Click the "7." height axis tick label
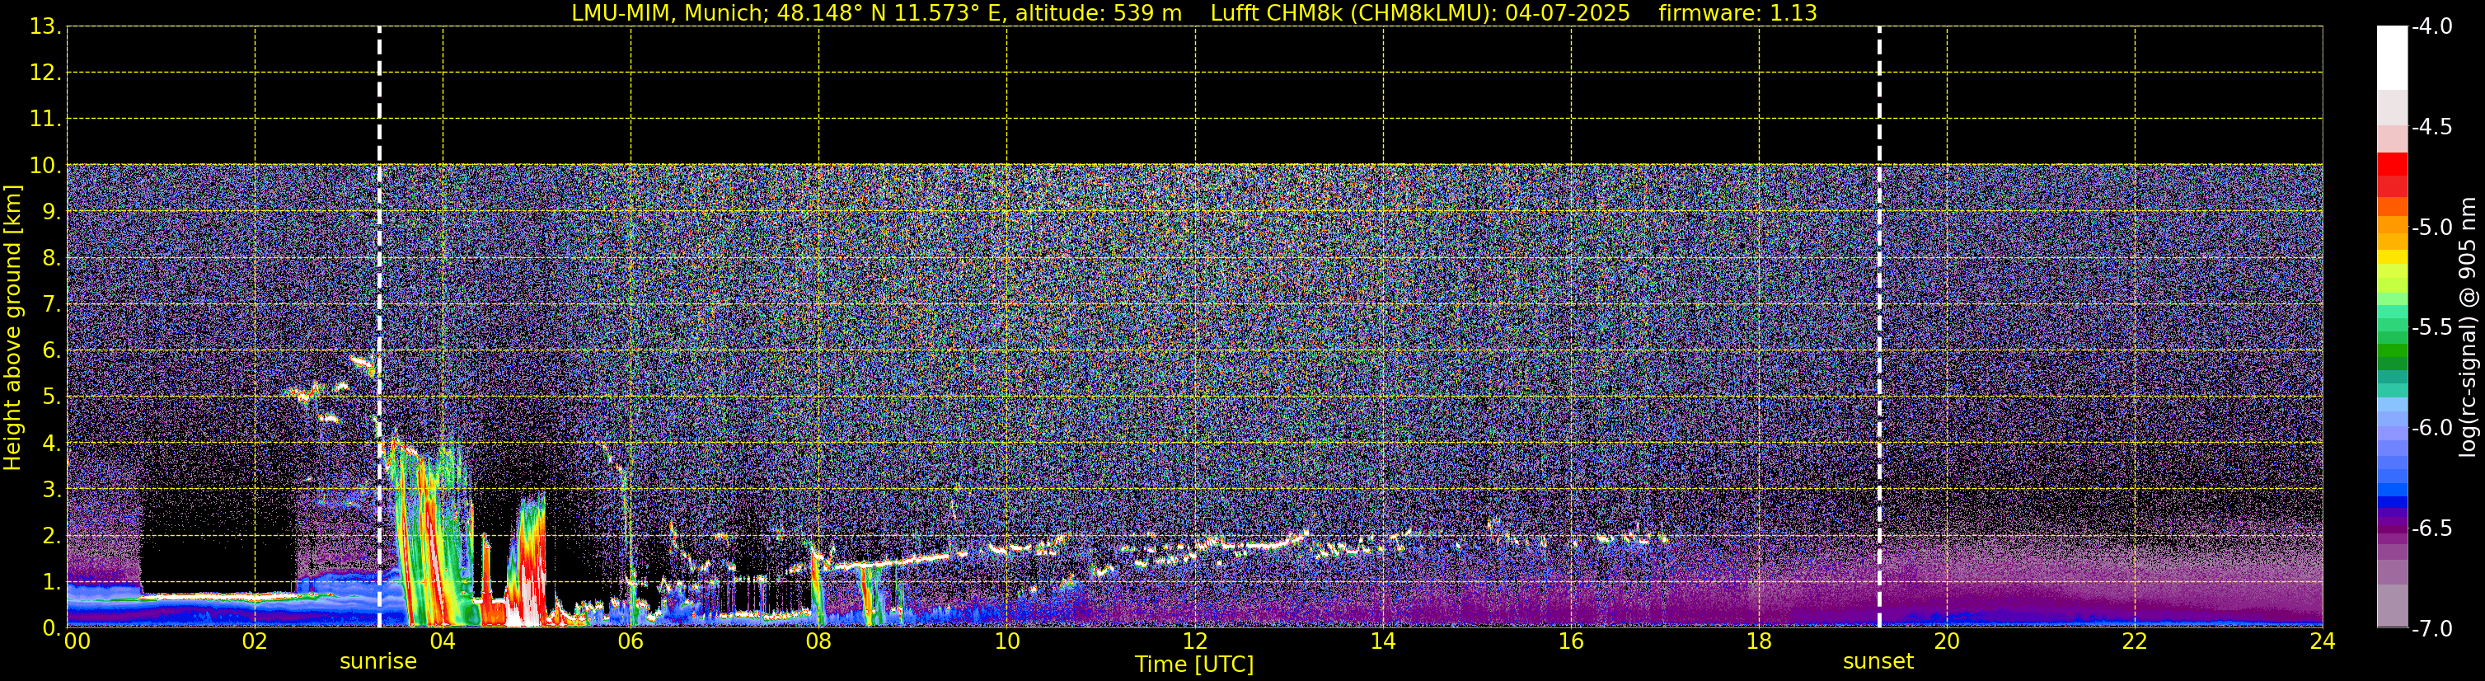This screenshot has height=681, width=2485. coord(51,304)
